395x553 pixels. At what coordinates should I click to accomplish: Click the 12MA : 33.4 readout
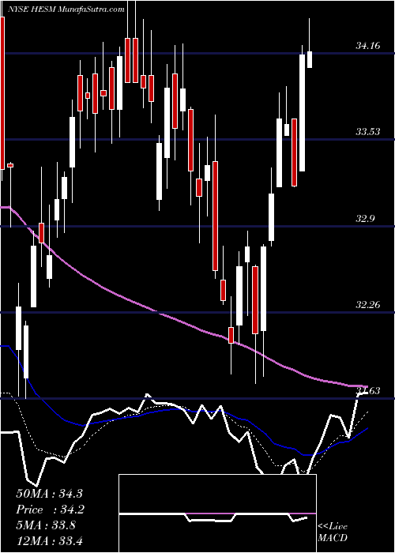49,540
